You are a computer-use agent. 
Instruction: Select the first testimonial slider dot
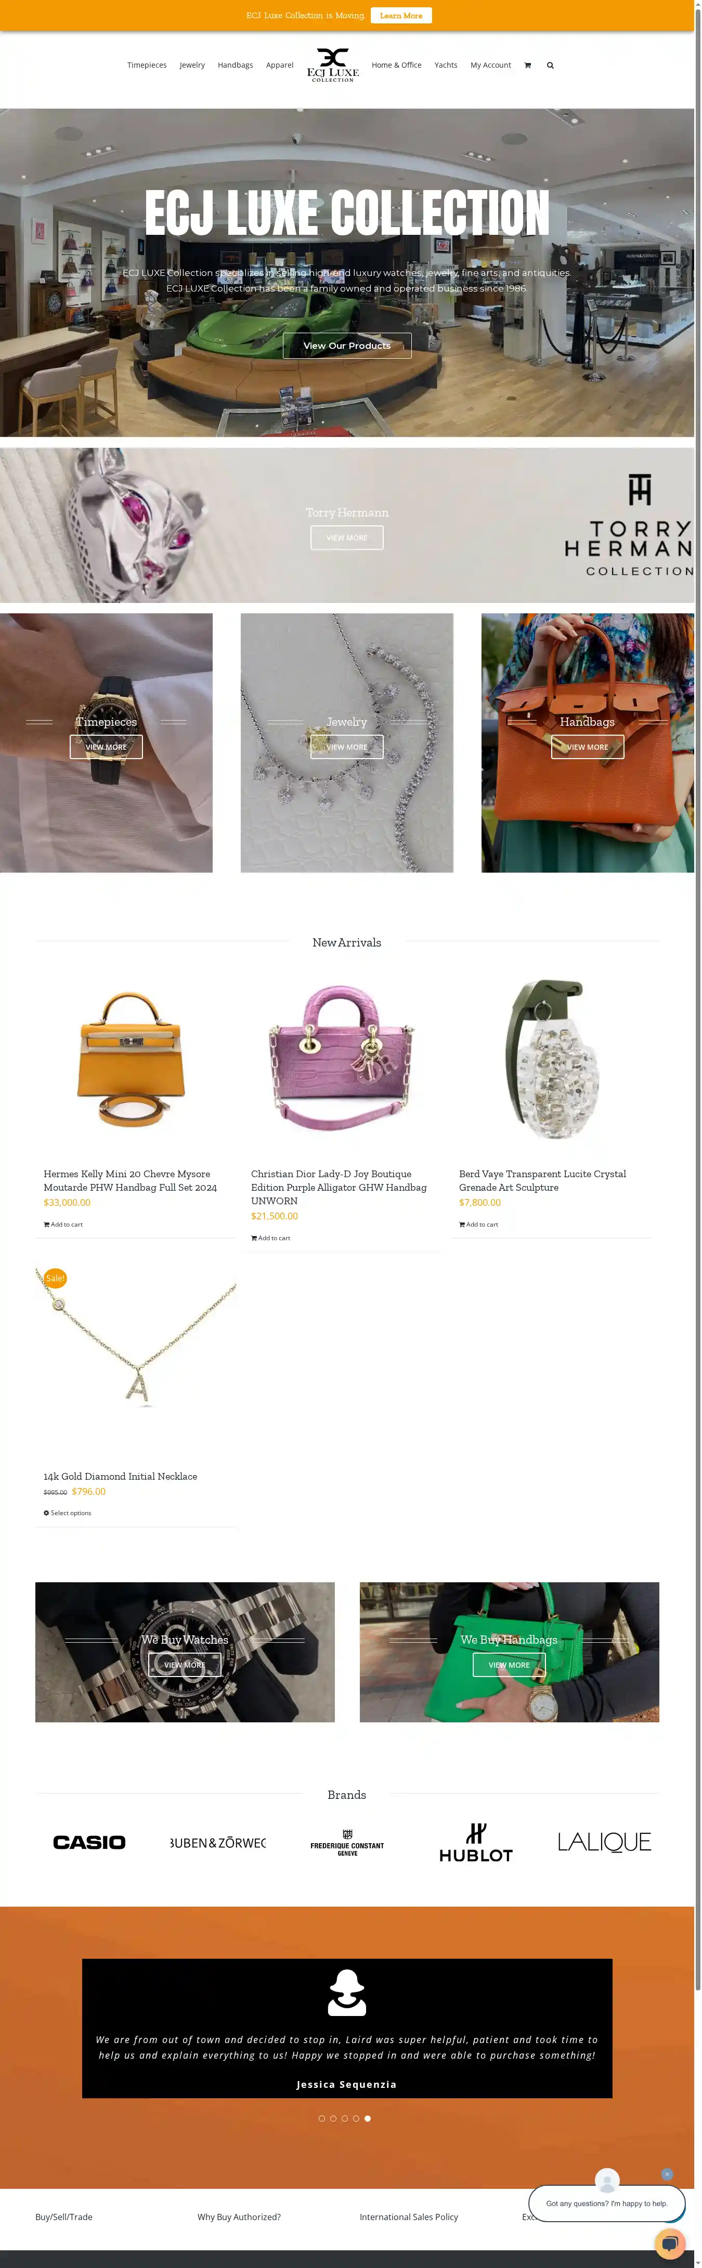tap(322, 2119)
